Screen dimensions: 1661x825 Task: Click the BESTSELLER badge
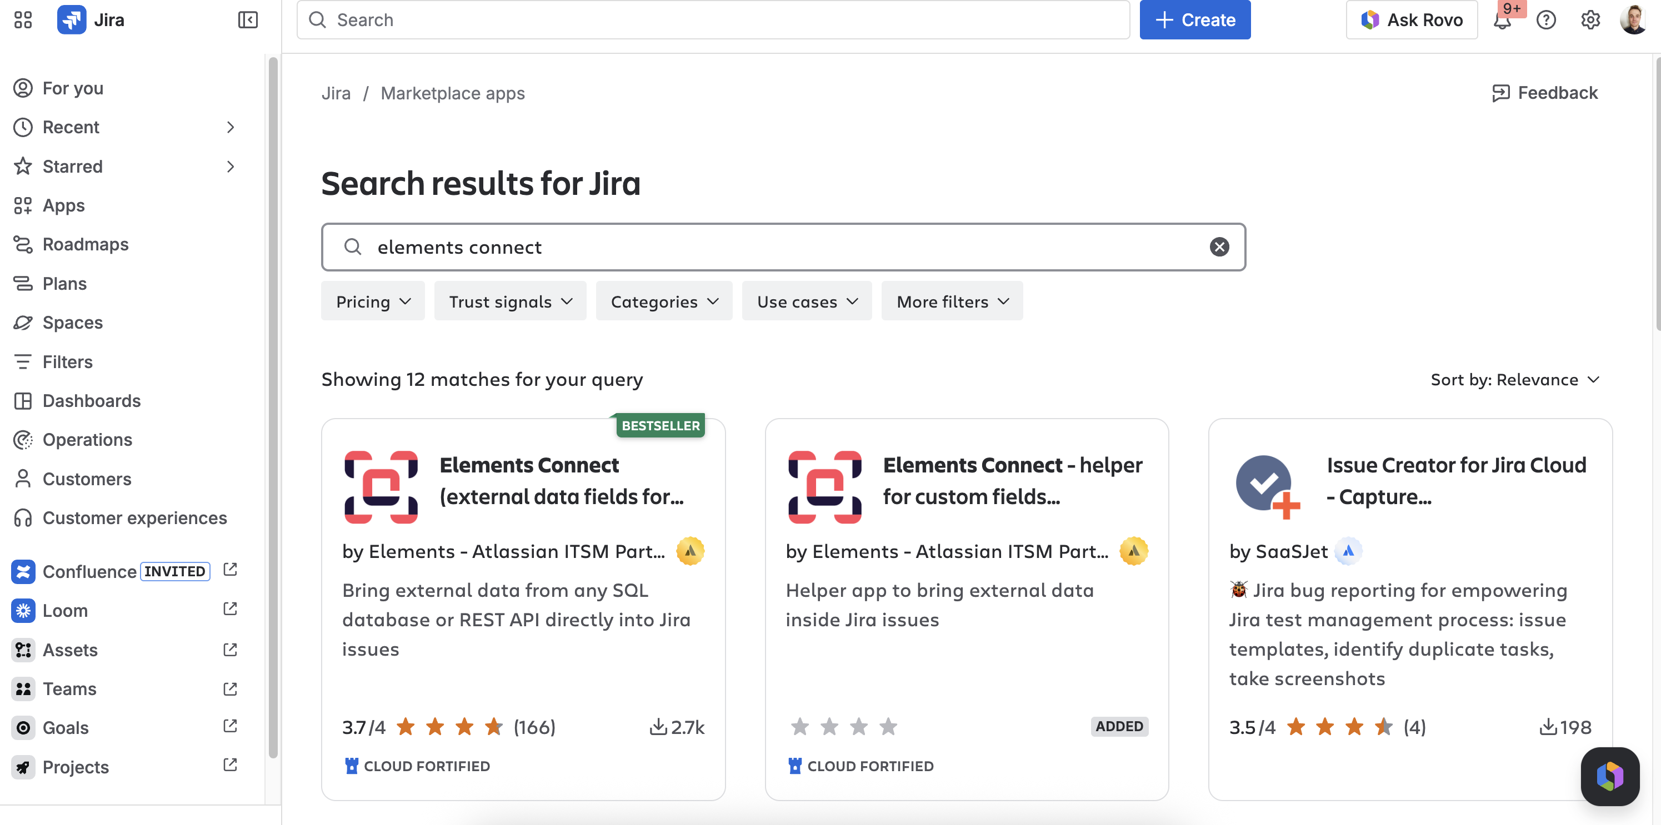click(x=661, y=425)
